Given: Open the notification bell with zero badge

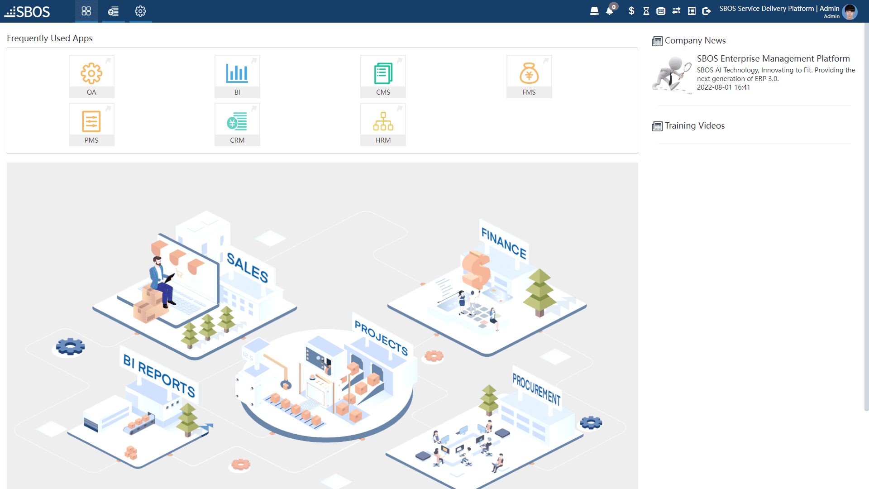Looking at the screenshot, I should coord(610,11).
